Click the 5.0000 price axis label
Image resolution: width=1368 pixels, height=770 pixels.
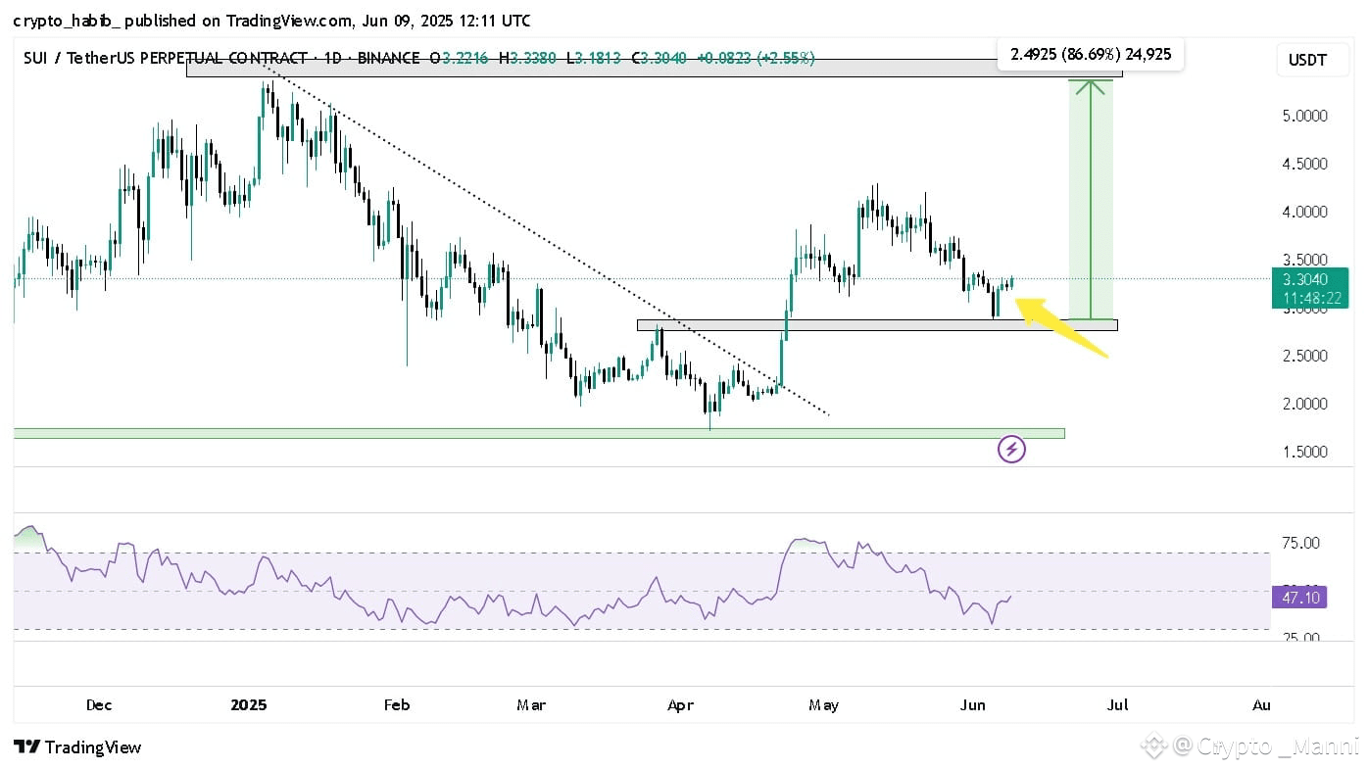(1304, 116)
